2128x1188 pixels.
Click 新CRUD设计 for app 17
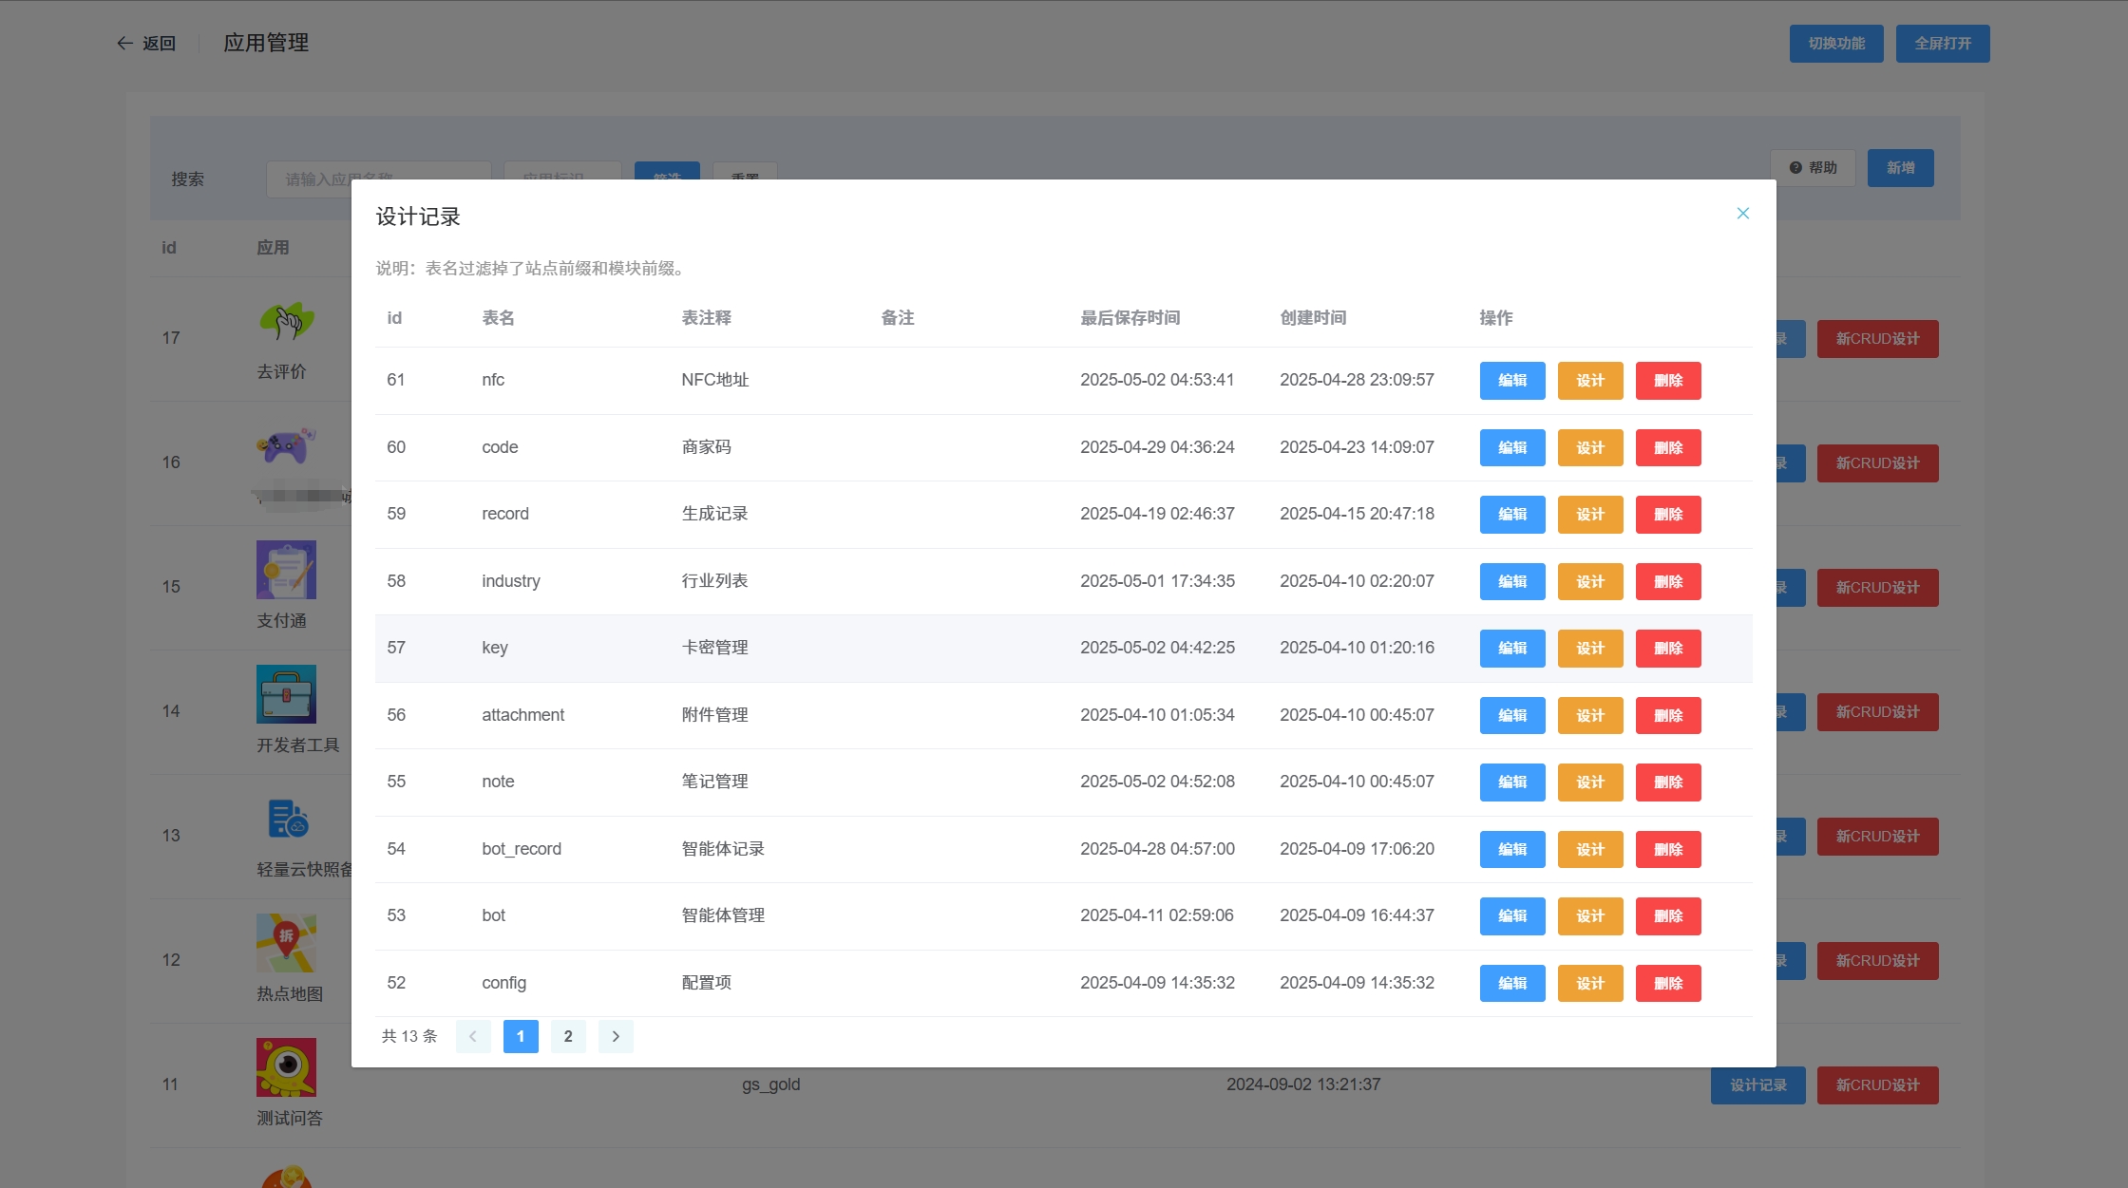pos(1877,339)
